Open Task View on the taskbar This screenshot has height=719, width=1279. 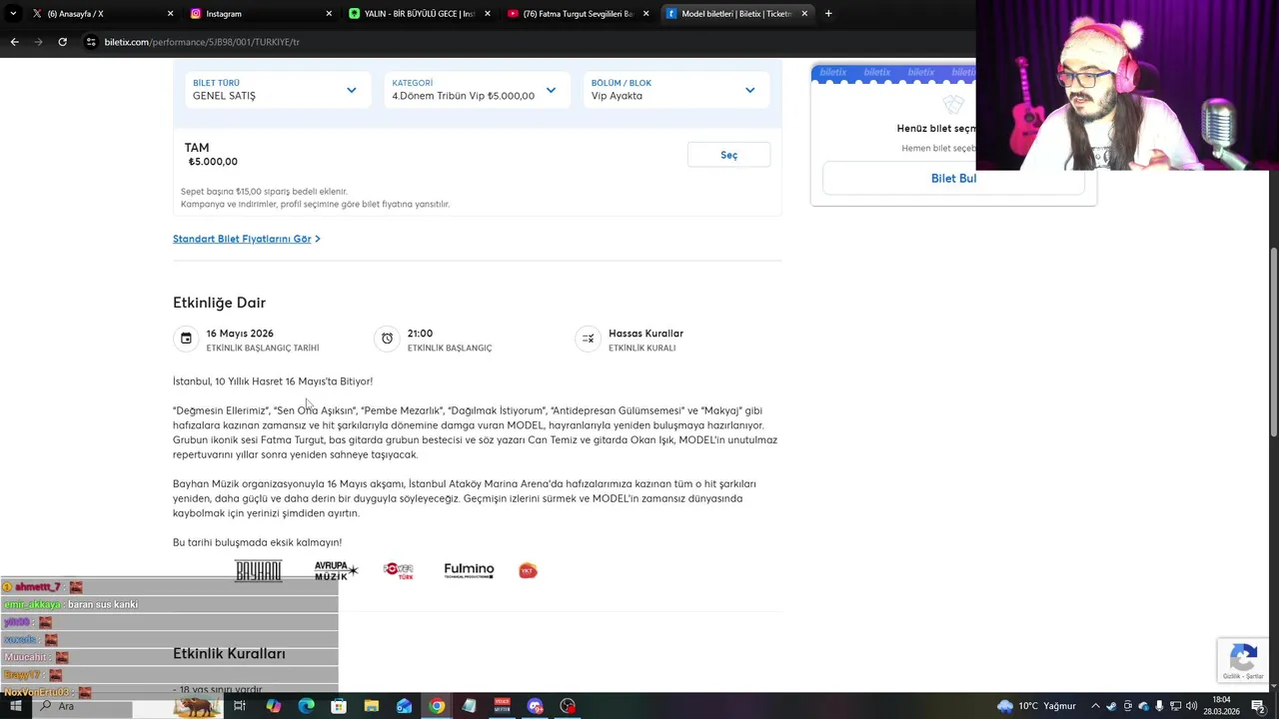click(x=240, y=706)
